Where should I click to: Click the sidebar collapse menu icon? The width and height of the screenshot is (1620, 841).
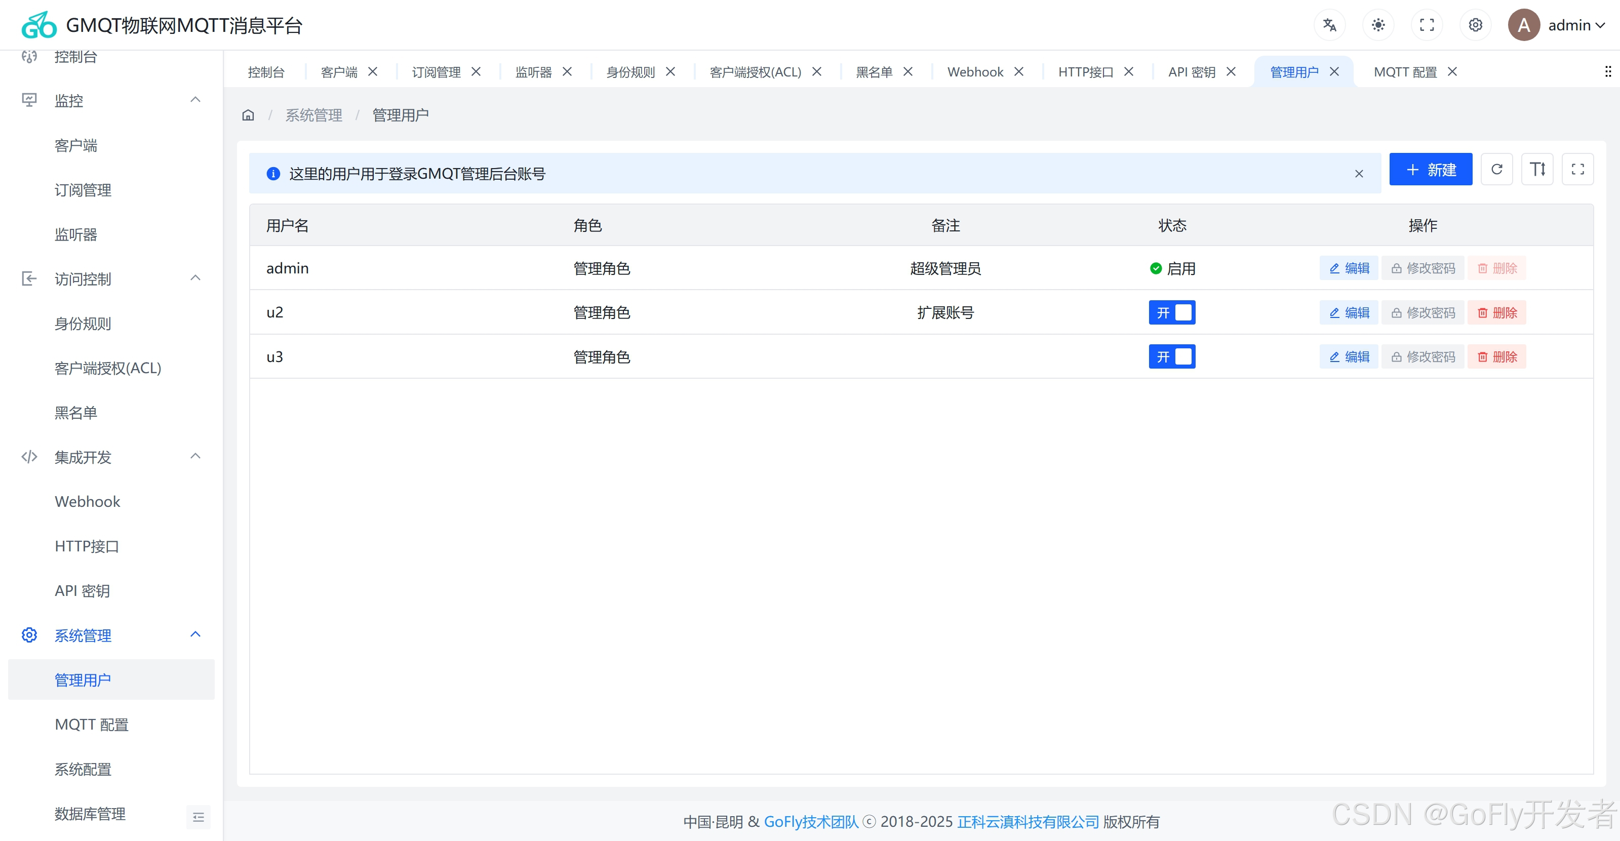coord(198,817)
